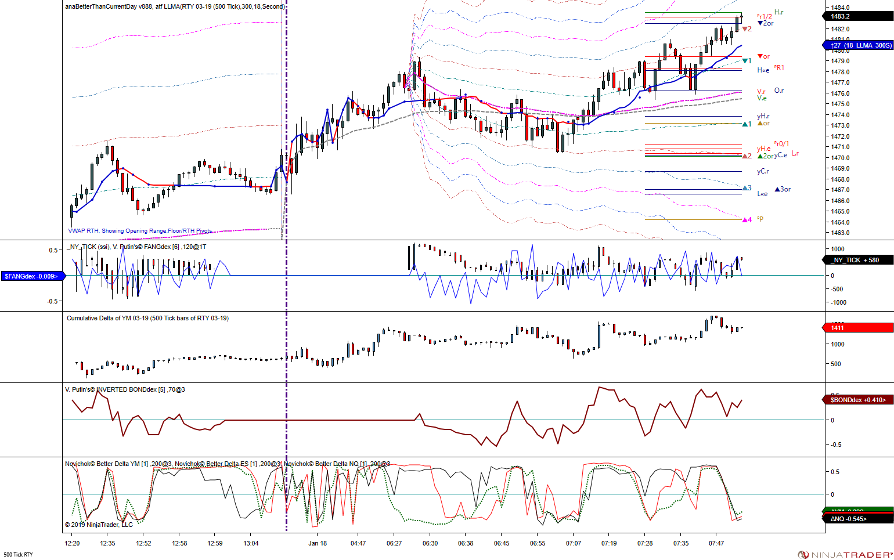Click the '_NY_TICK + 580' value marker

point(858,260)
